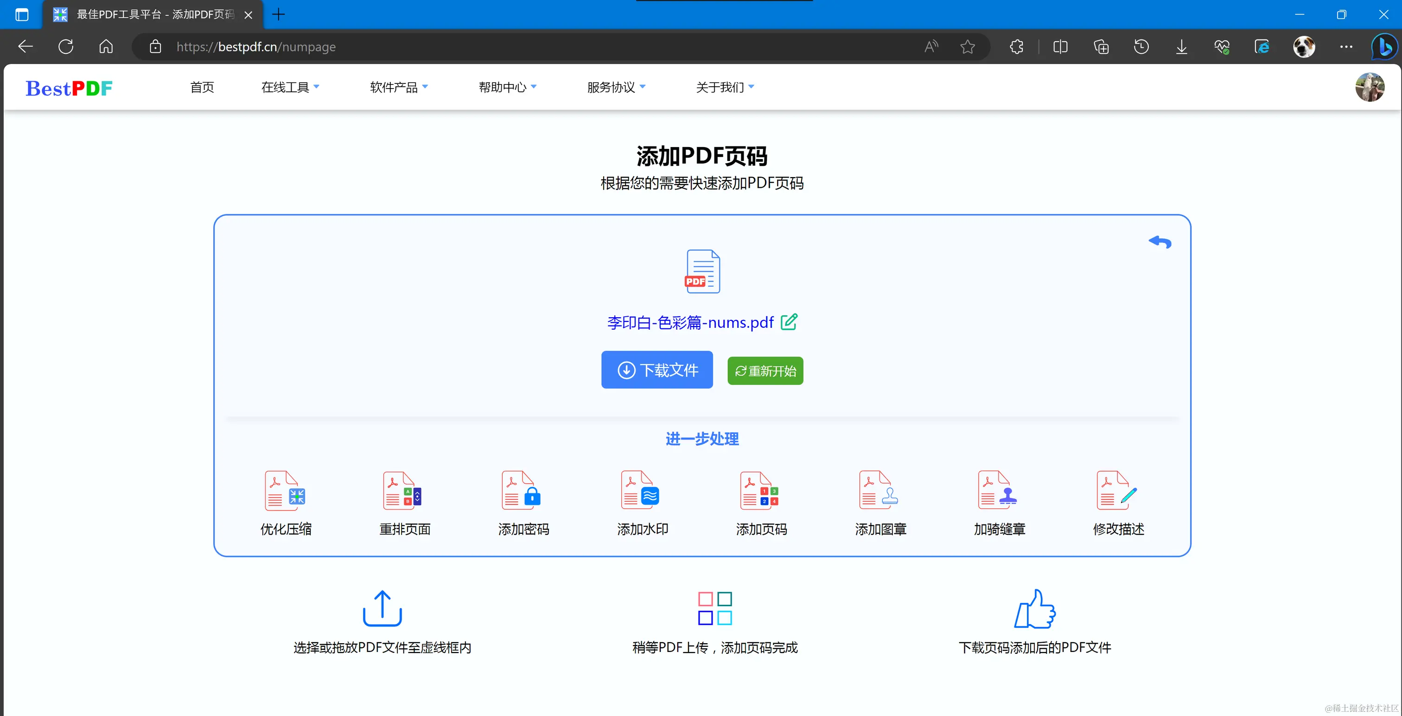Viewport: 1402px width, 716px height.
Task: Click the 优化压缩 compress PDF icon
Action: [x=285, y=490]
